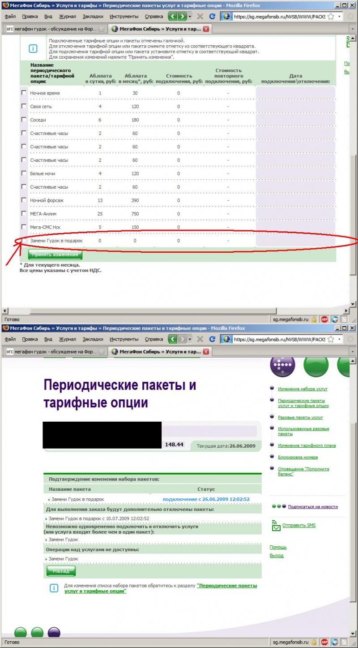Screen dimensions: 358x648
Task: Click the Принять изменения button
Action: [55, 255]
